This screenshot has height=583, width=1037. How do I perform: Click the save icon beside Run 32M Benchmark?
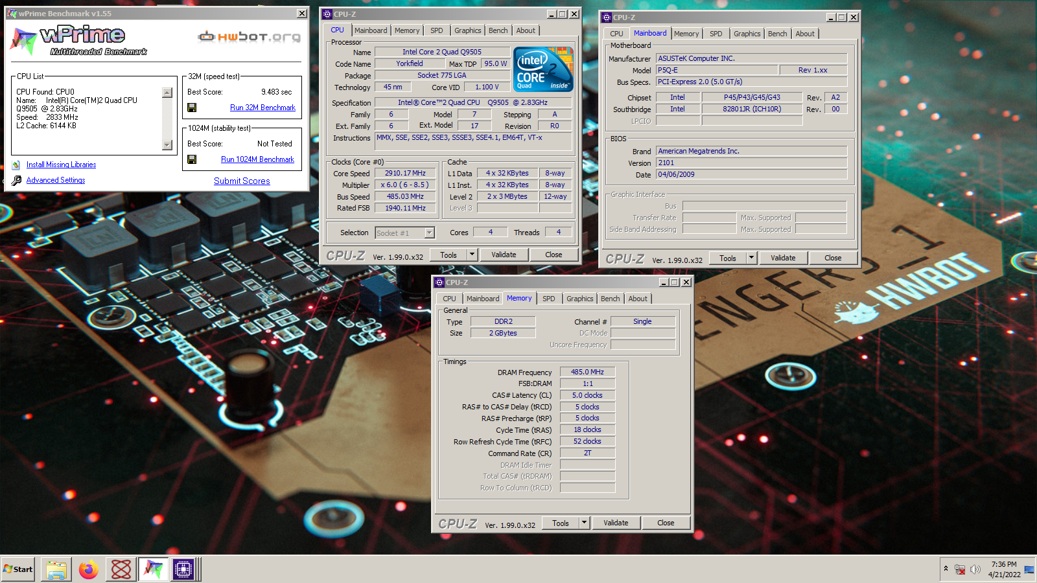192,108
